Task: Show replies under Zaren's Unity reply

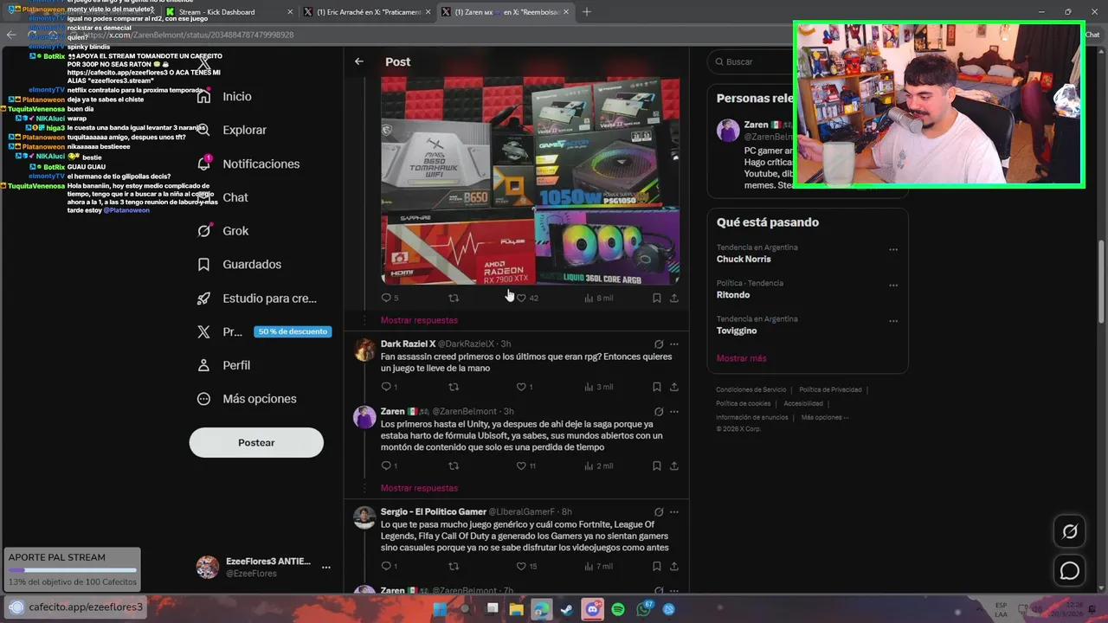Action: [x=419, y=488]
